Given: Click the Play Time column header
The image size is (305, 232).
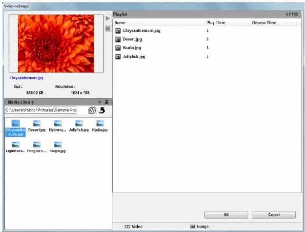Looking at the screenshot, I should (227, 23).
